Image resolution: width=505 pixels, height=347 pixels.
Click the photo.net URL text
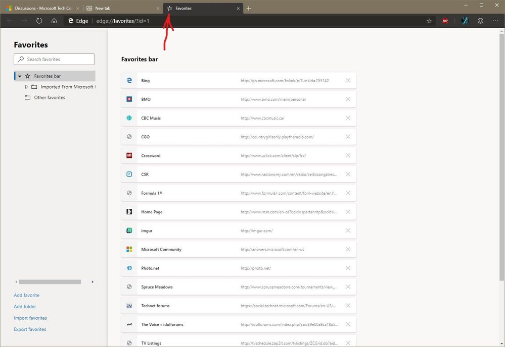[x=256, y=268]
